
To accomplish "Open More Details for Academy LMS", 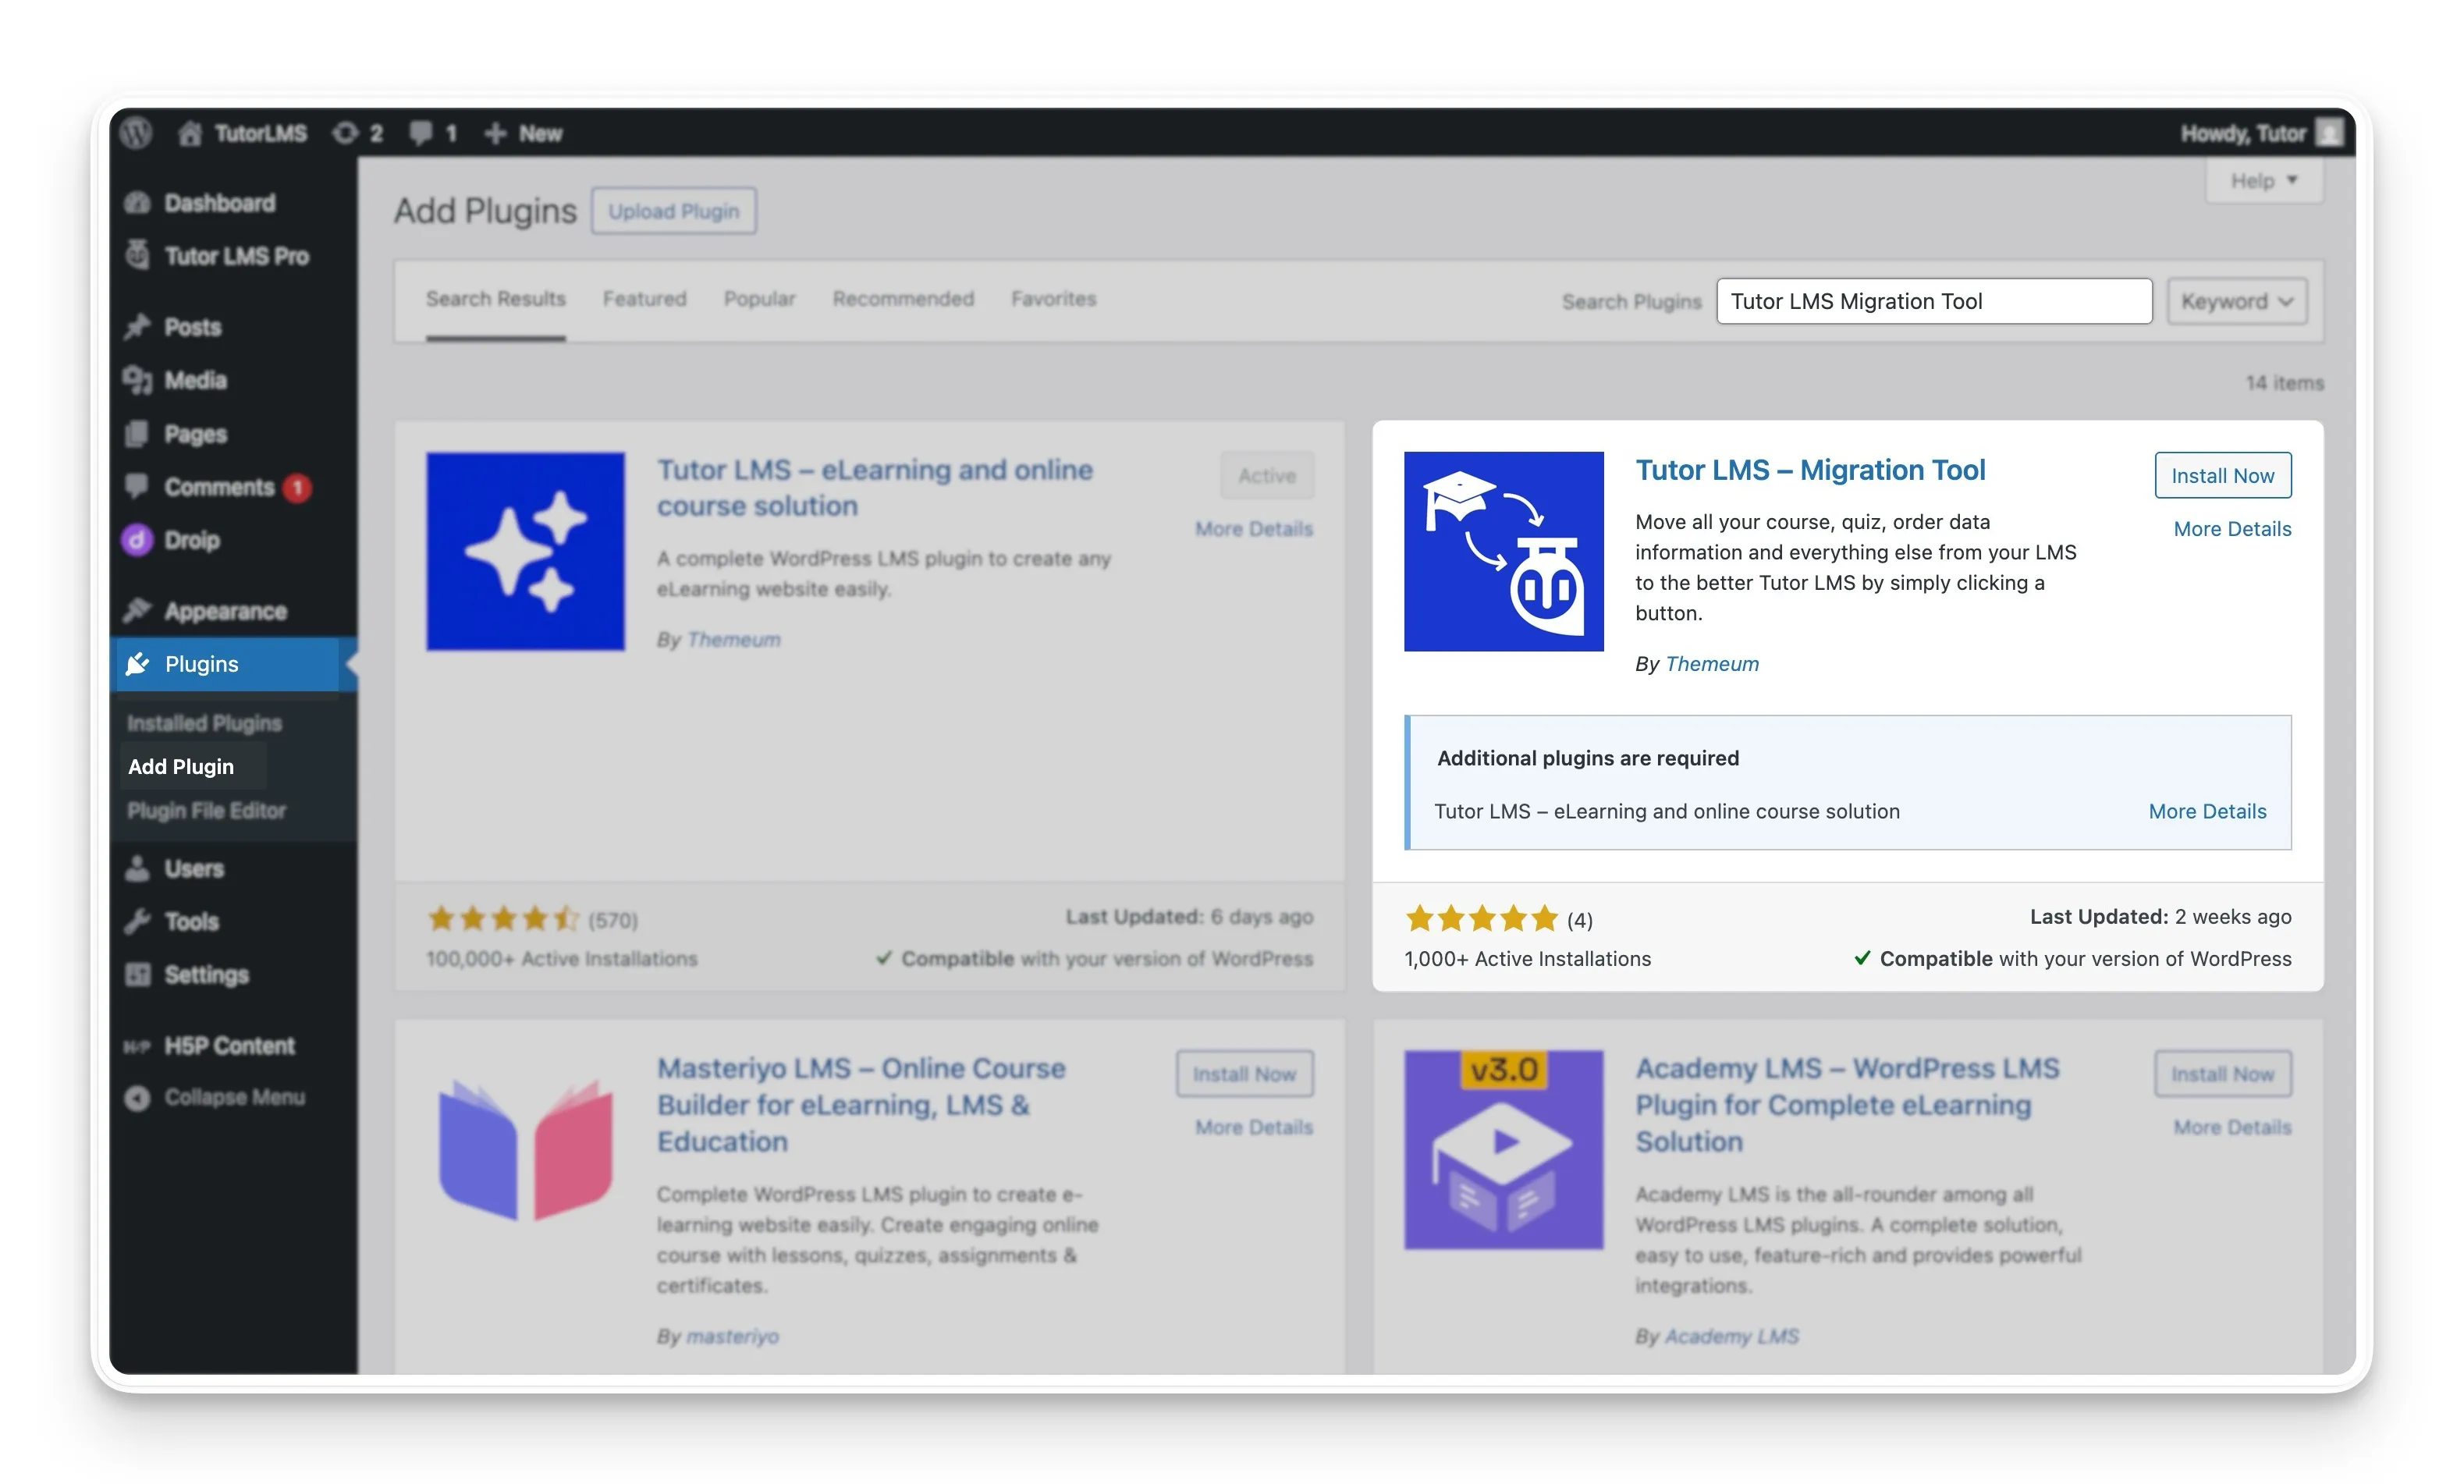I will tap(2232, 1127).
